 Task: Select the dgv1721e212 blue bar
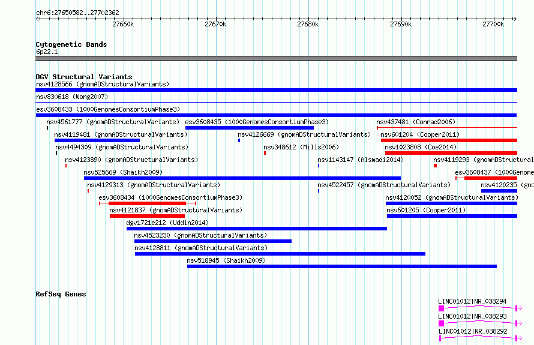[x=257, y=229]
